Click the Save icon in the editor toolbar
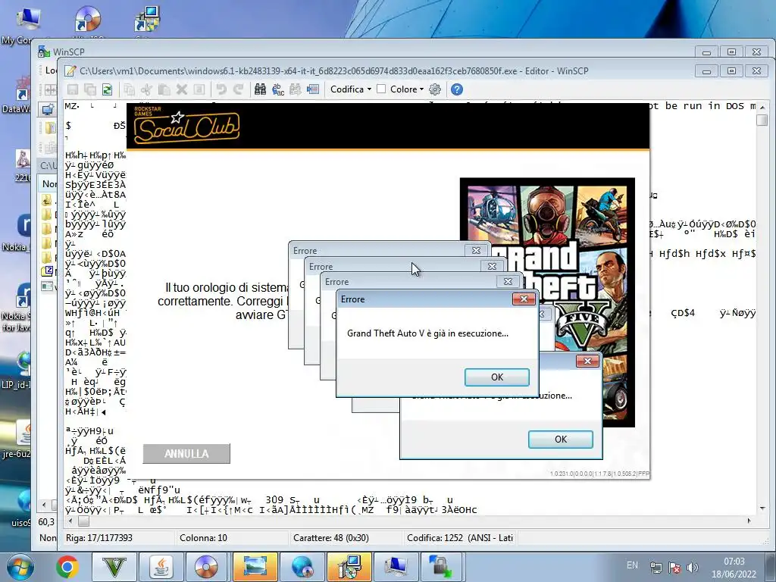 [x=73, y=89]
